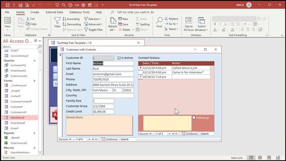This screenshot has height=161, width=286.
Task: Click the Credit Limit field
Action: tap(103, 111)
